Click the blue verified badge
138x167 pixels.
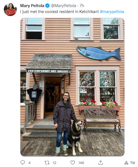click(48, 6)
